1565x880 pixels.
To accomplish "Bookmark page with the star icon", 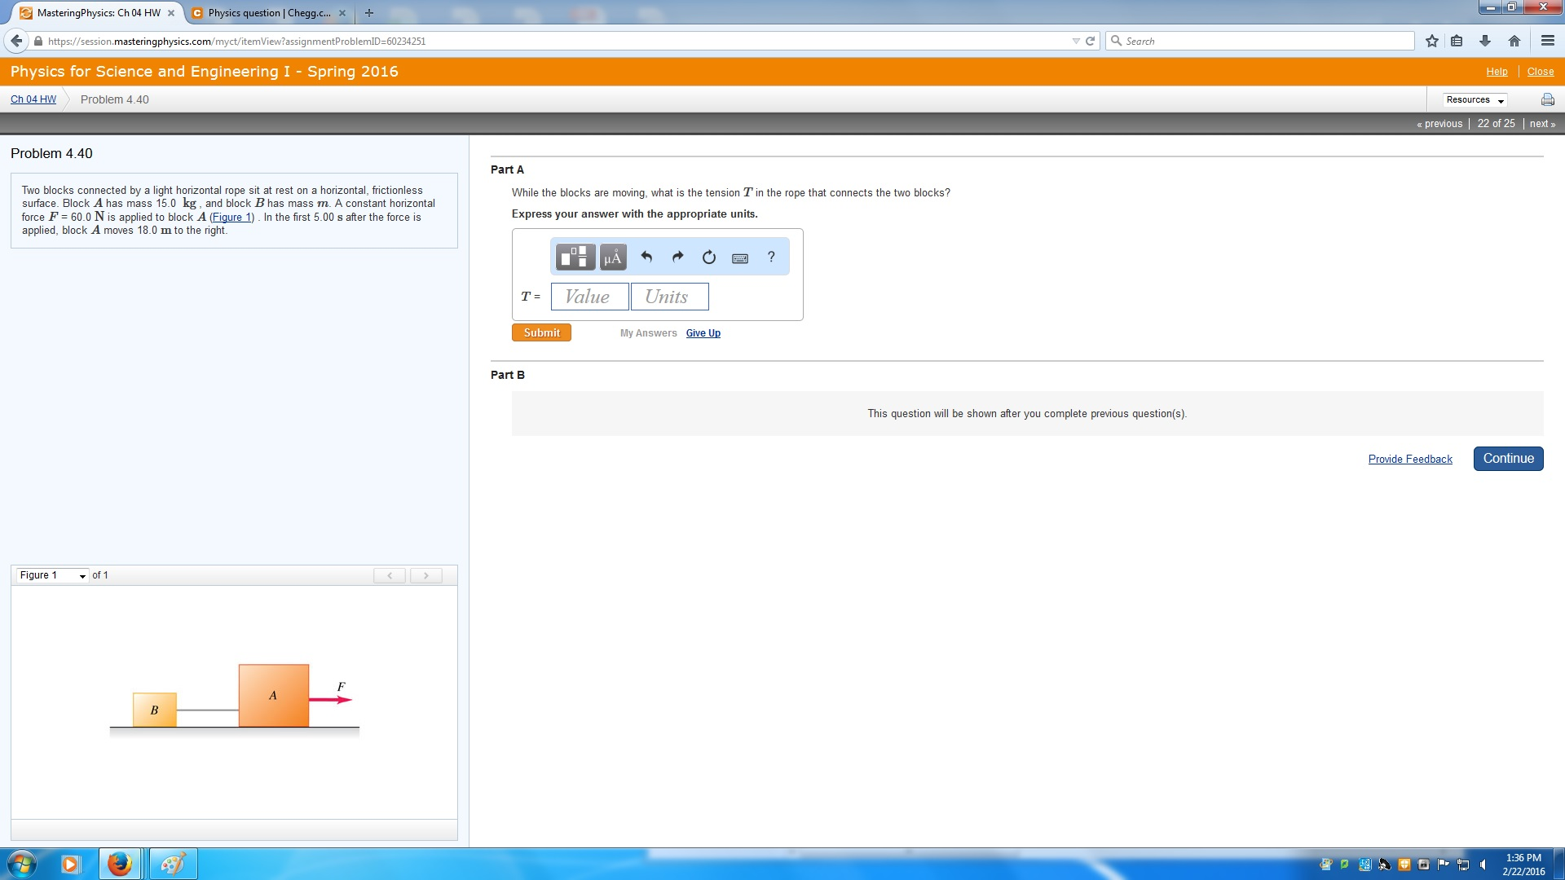I will (x=1431, y=42).
